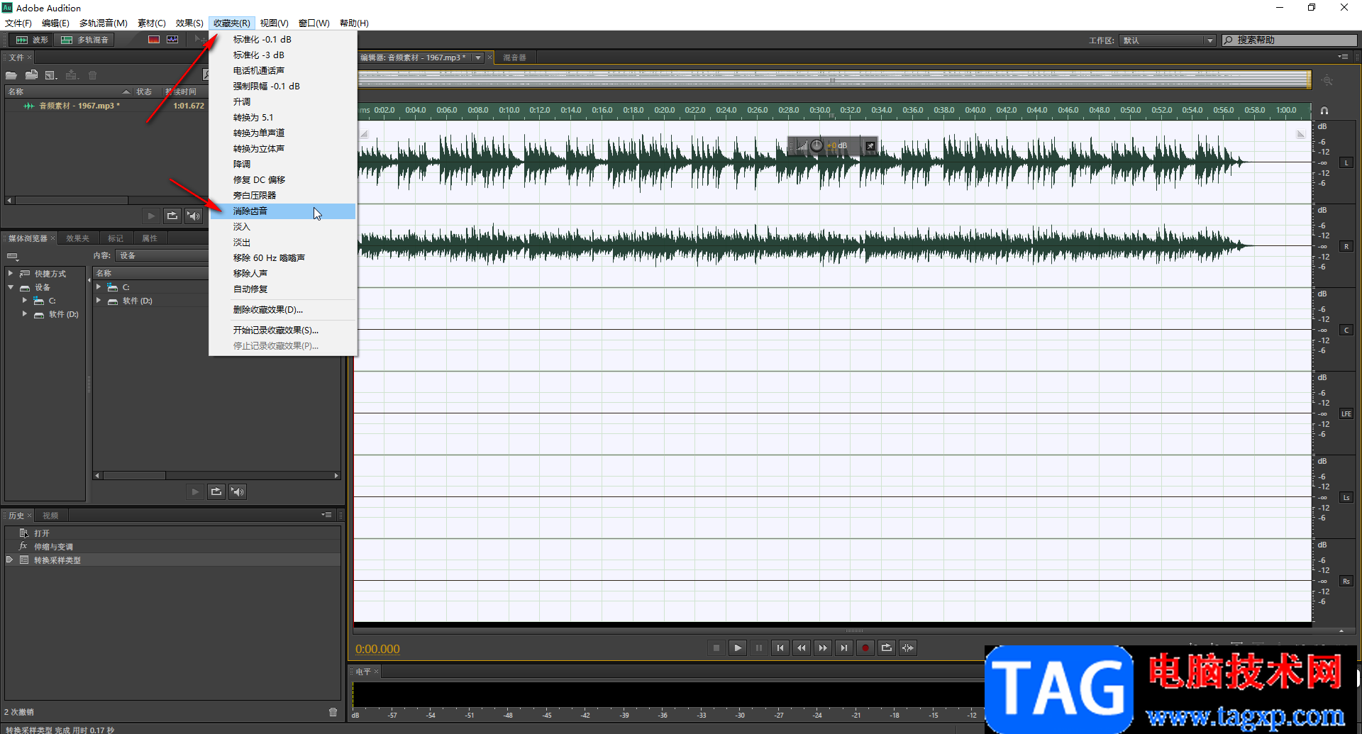Toggle the L channel enable button

(1346, 163)
